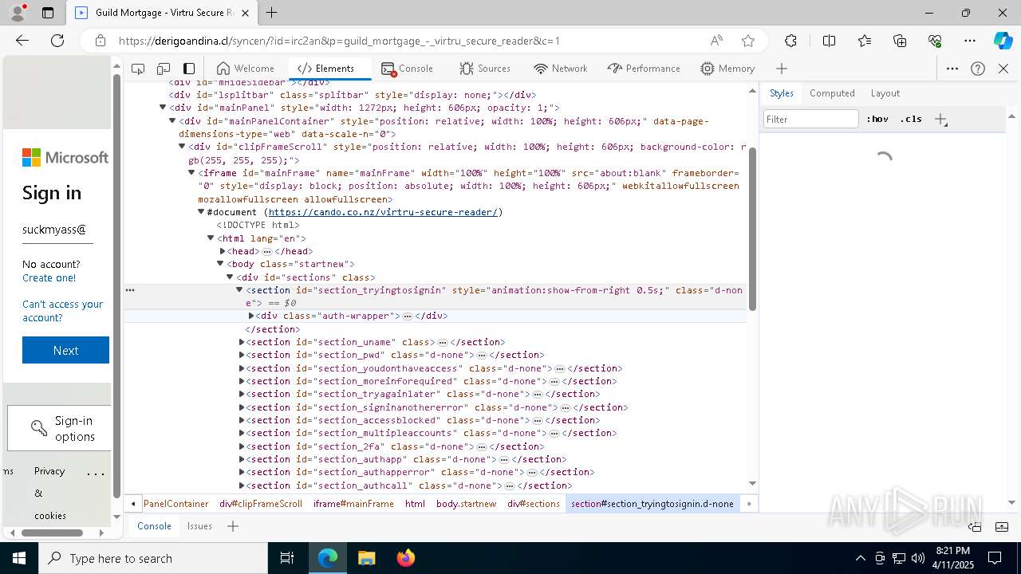Collapse the body startnew node

click(x=221, y=264)
